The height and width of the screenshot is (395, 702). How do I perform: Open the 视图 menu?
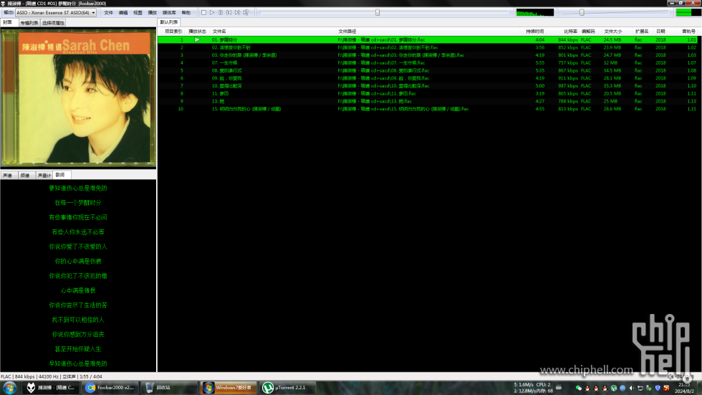pyautogui.click(x=138, y=12)
